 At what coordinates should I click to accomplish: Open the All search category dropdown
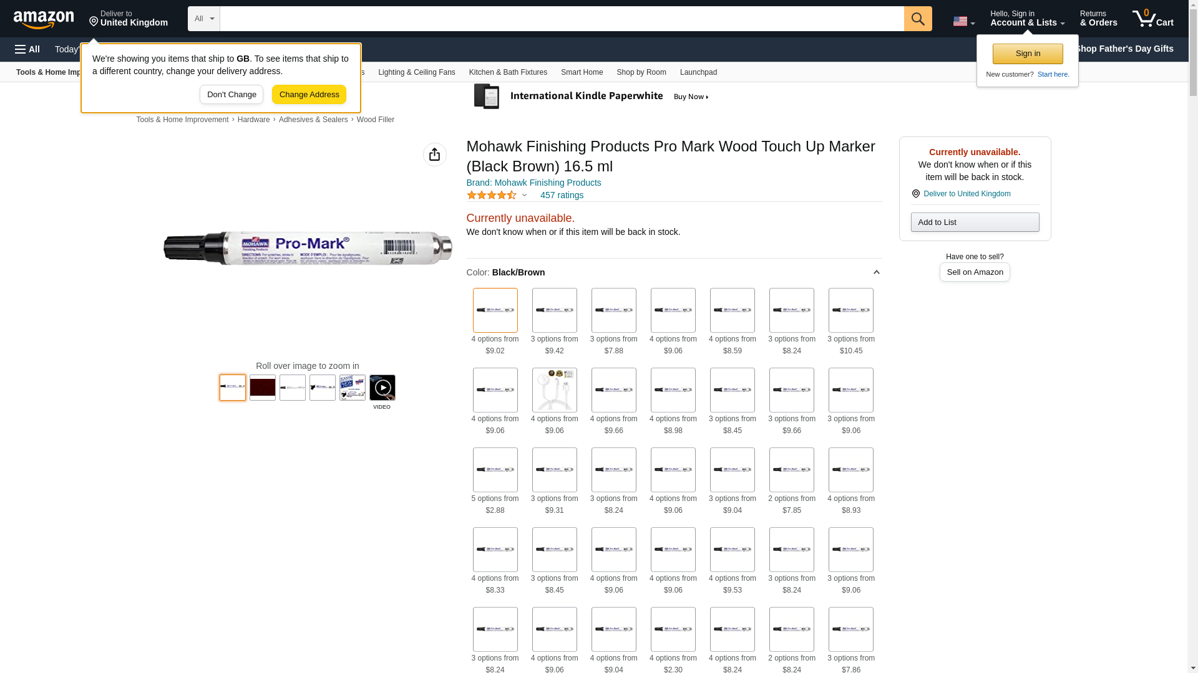pyautogui.click(x=203, y=19)
